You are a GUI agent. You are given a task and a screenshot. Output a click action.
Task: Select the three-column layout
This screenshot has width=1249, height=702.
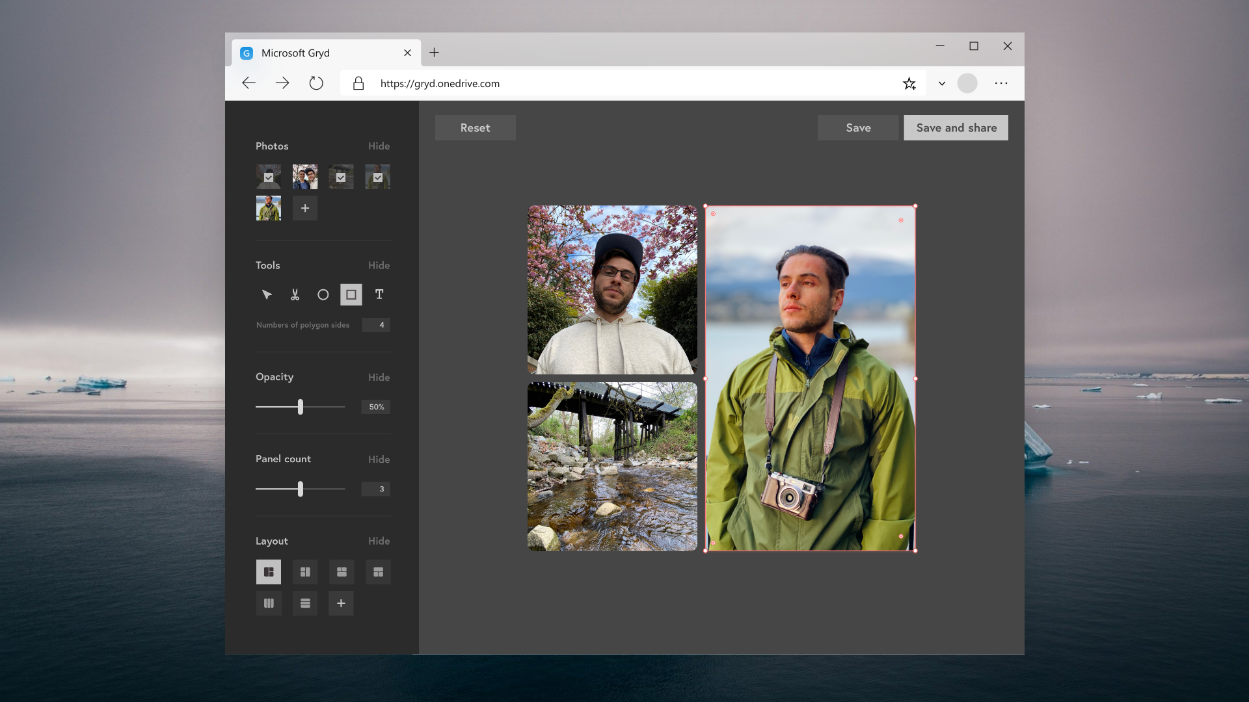coord(269,603)
